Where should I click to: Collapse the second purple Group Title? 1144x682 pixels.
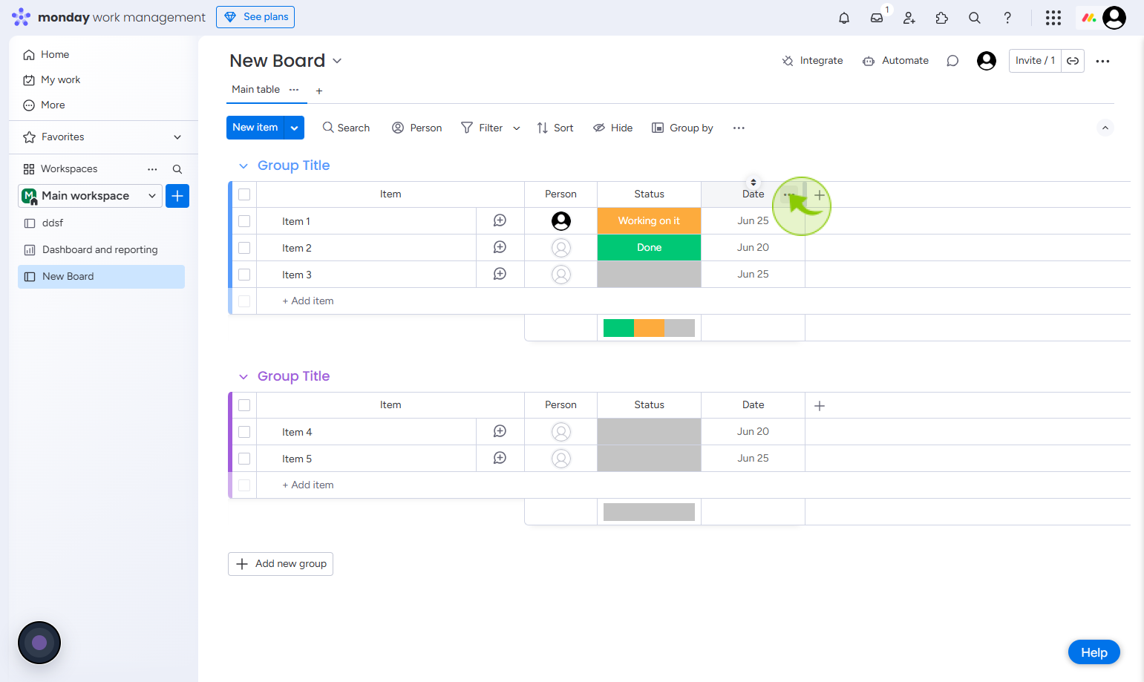tap(243, 377)
